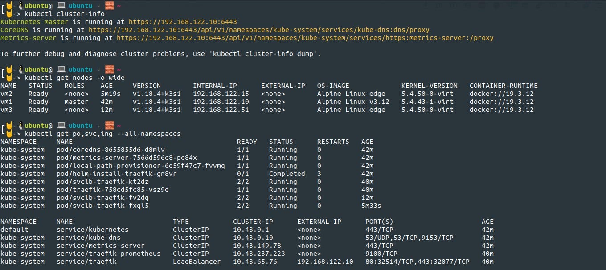
Task: Click the 'CONTAINER-RUNTIME' column header
Action: [504, 86]
